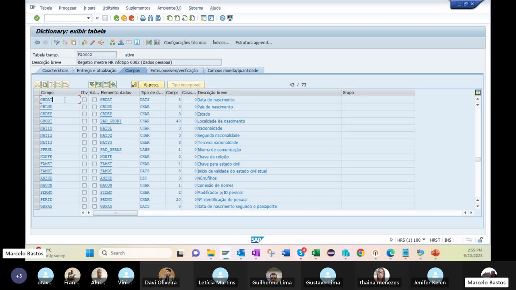Click the blue left arrow navigation icon
This screenshot has width=516, height=290.
pyautogui.click(x=37, y=42)
